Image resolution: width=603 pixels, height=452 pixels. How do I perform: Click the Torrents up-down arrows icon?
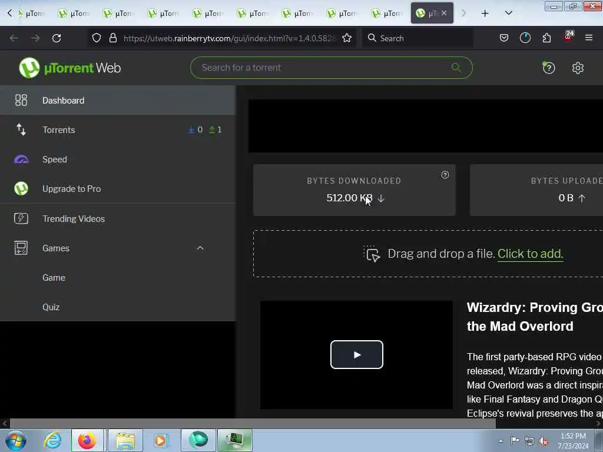pos(21,130)
